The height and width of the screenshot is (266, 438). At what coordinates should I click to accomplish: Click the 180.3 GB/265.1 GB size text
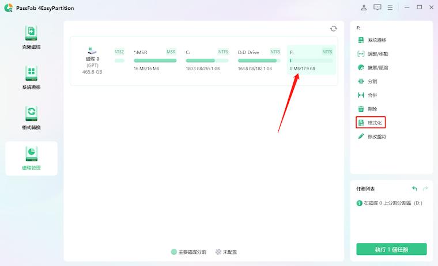[x=202, y=69]
